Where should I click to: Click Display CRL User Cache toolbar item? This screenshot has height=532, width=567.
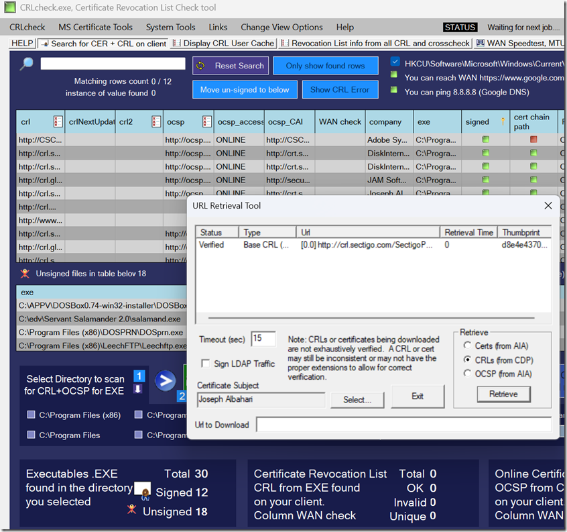[x=224, y=43]
